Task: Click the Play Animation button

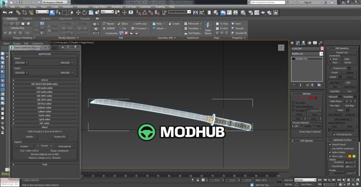Action: click(330, 180)
